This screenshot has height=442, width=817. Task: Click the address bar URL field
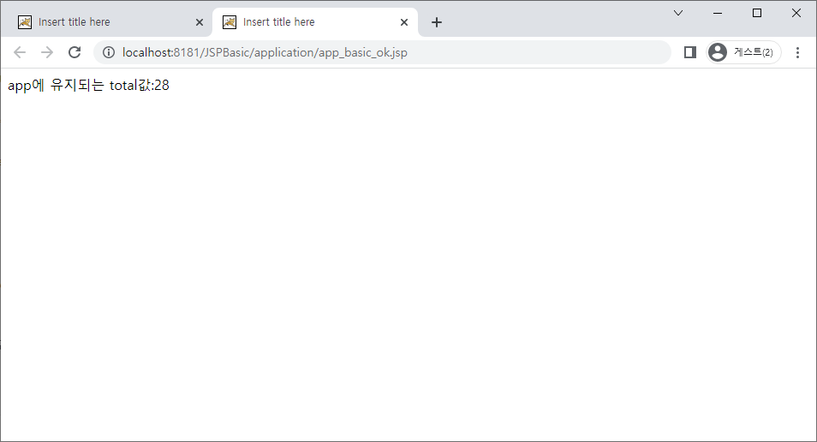tap(382, 52)
